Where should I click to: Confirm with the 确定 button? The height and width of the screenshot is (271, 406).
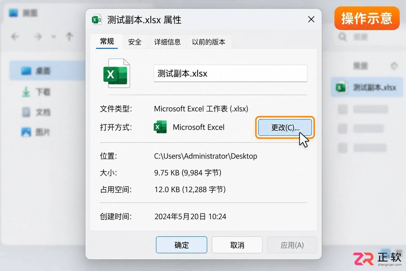click(182, 245)
